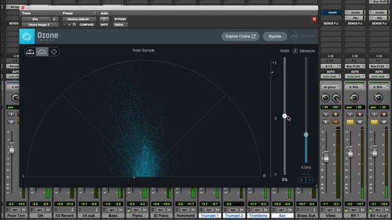This screenshot has width=392, height=220.
Task: Click the BV 1 volume fader
Action: pyautogui.click(x=350, y=152)
